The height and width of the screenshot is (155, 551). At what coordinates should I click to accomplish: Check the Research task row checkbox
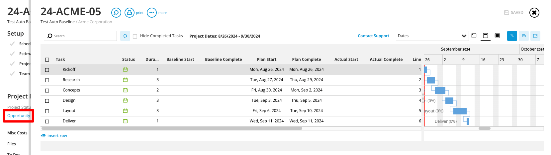47,80
